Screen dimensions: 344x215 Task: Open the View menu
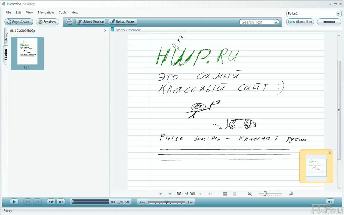pyautogui.click(x=29, y=12)
